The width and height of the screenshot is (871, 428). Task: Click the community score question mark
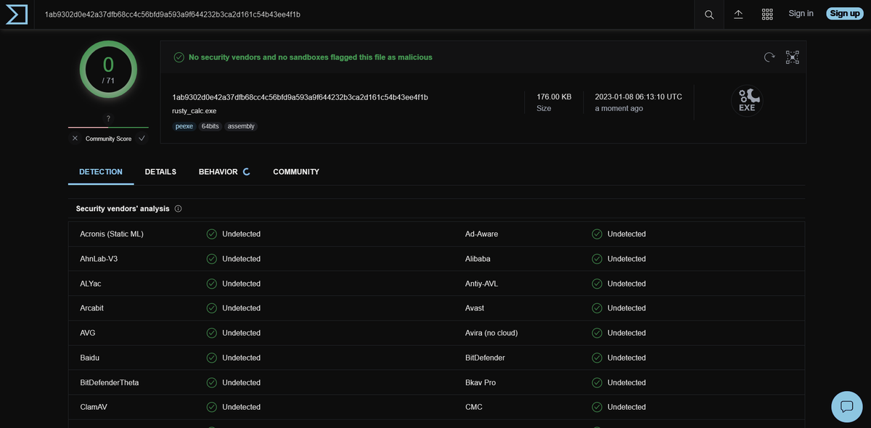click(x=108, y=118)
